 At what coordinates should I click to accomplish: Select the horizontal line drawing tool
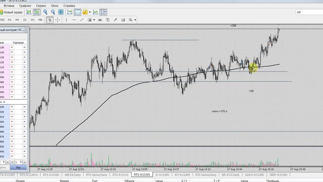(x=74, y=20)
